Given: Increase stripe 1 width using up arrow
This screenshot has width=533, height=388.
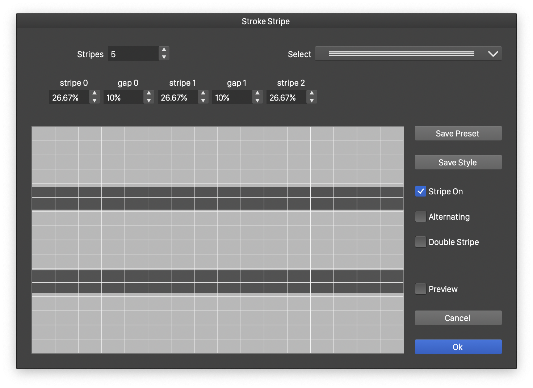Looking at the screenshot, I should 203,93.
